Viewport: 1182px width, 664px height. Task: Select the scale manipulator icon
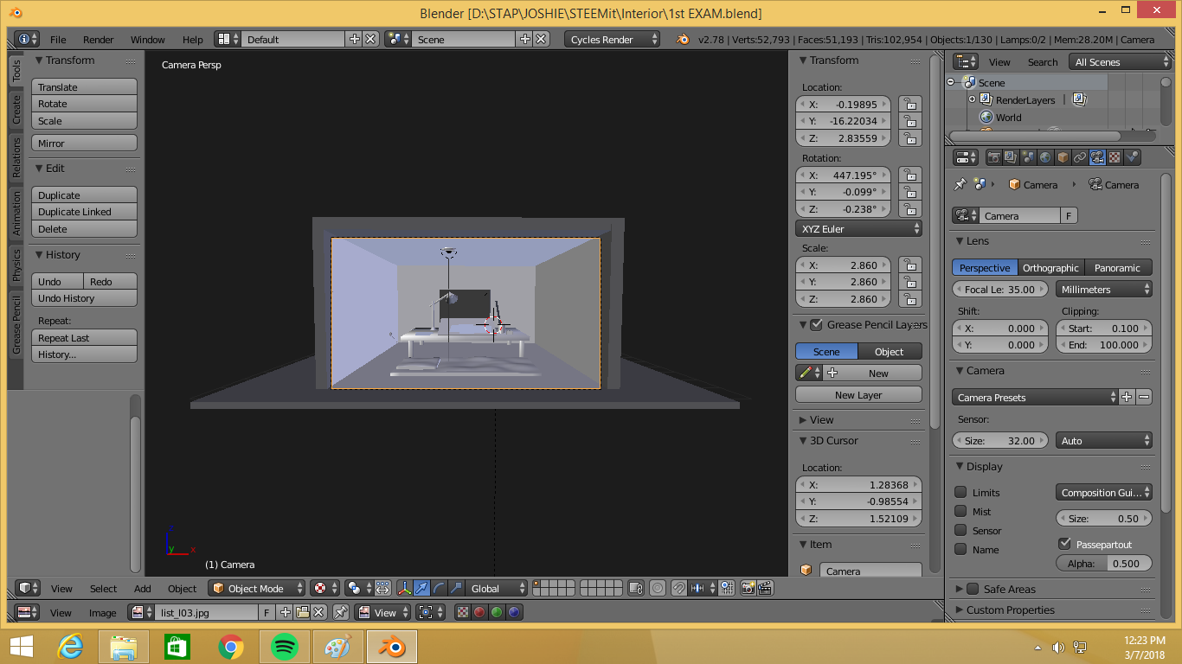(x=456, y=588)
